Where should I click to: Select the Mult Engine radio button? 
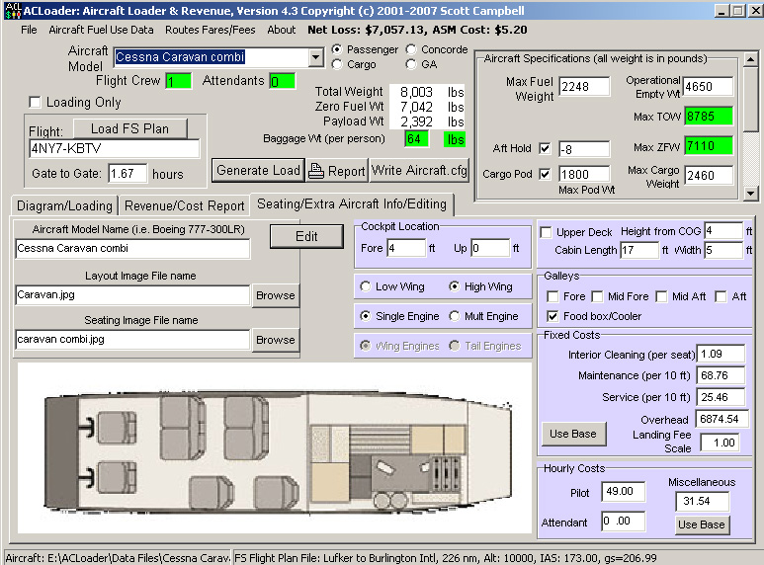click(x=456, y=316)
